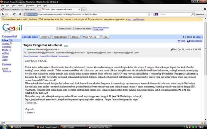
Task: Open the File menu
Action: [x=2, y=6]
